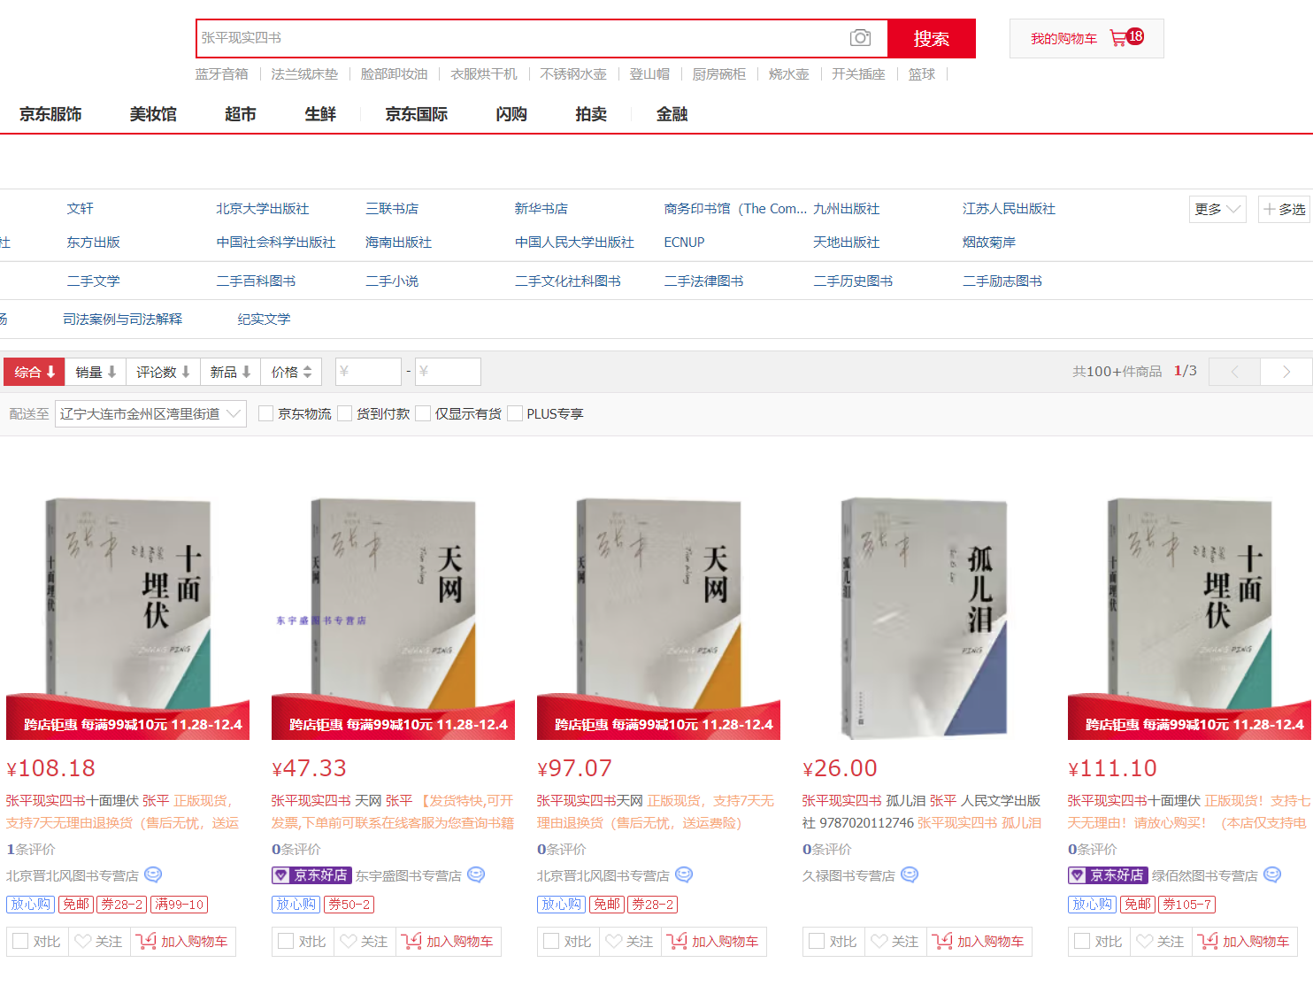
Task: Add the ¥108.18 book to cart
Action: [x=183, y=942]
